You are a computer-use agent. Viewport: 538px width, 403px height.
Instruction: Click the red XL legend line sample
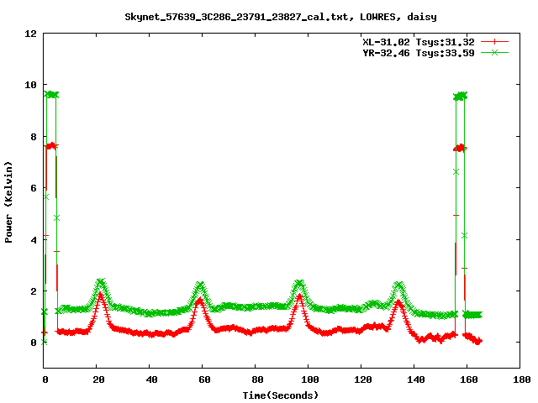(494, 42)
